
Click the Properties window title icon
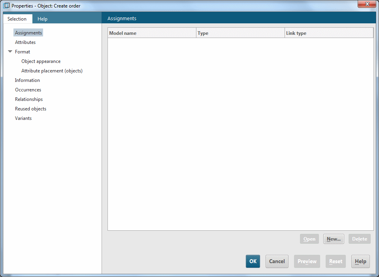6,6
